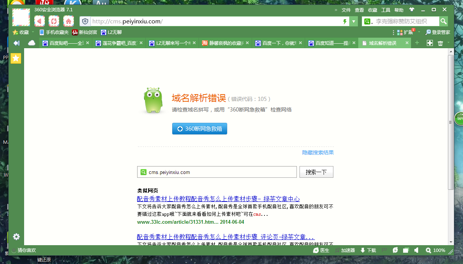Click 隐藏搜索结果 link
The width and height of the screenshot is (463, 264).
point(318,153)
